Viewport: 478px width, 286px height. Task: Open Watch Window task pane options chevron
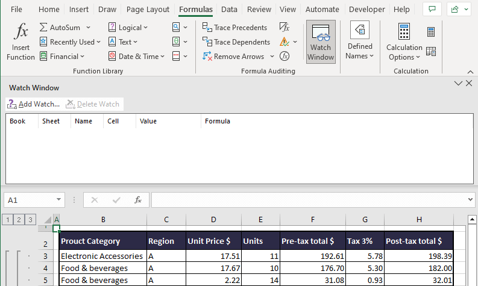(458, 83)
